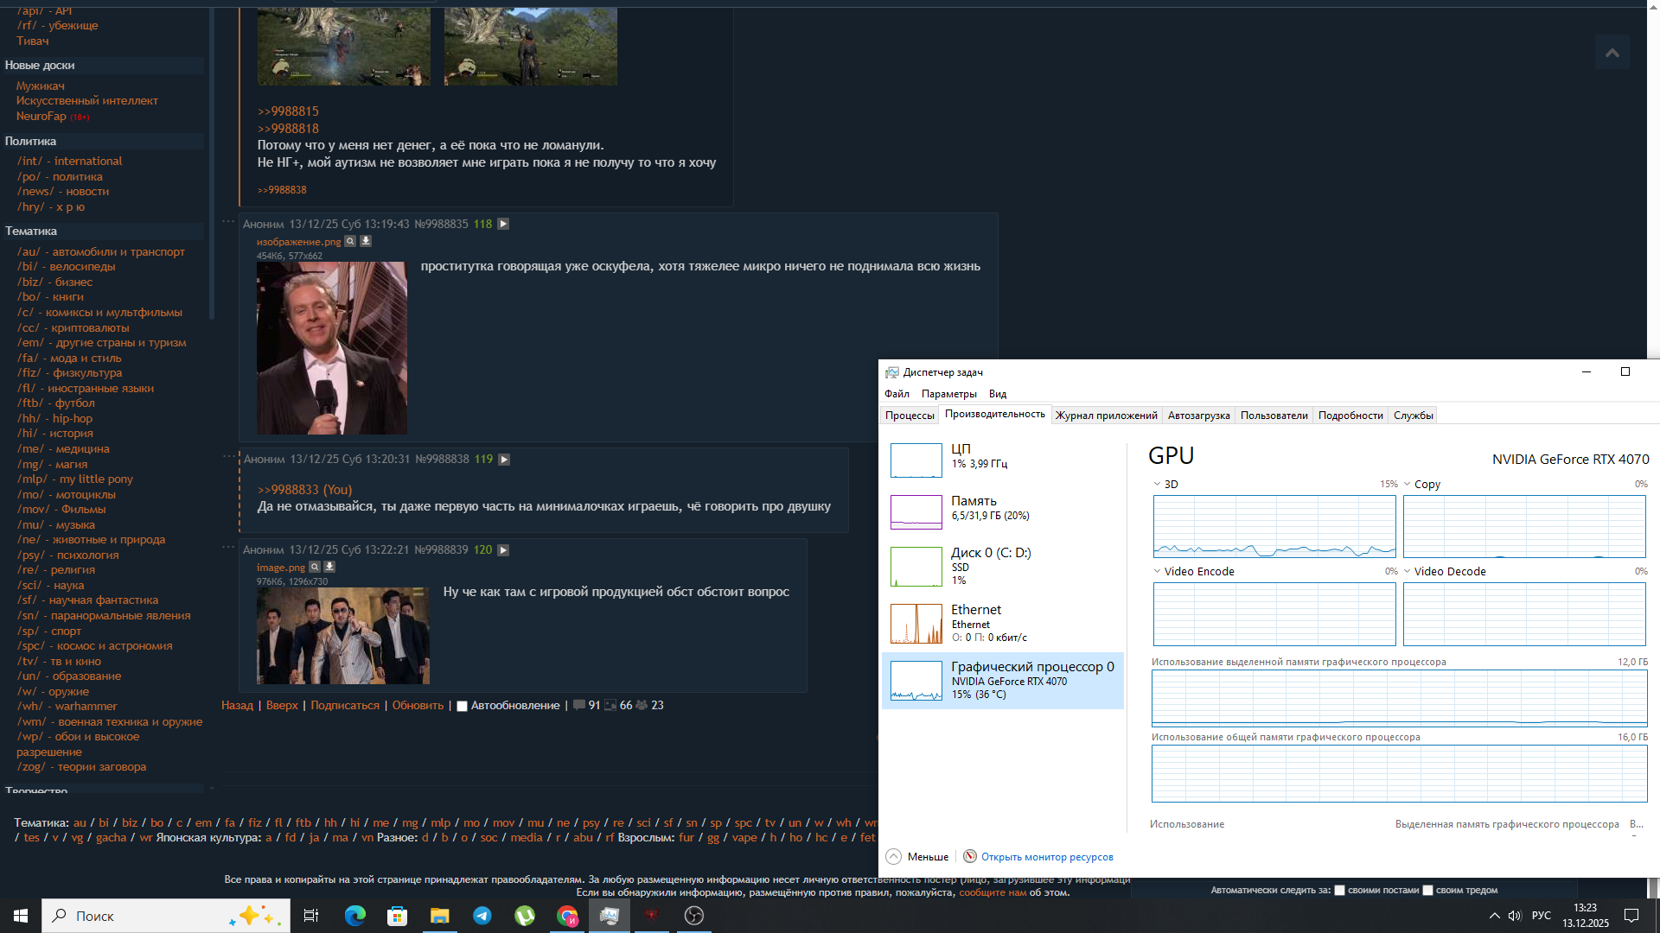Open the Video Decode graph dropdown
Screen dimensions: 1660x933
coord(1407,571)
